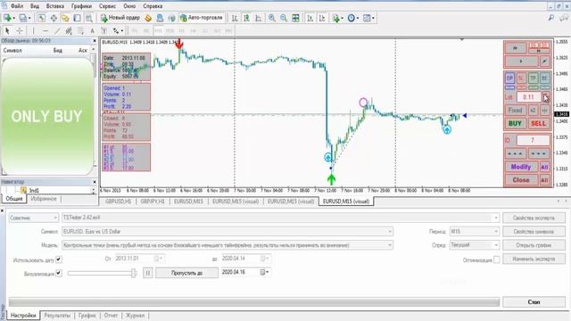Click the ID field showing 7

(533, 140)
